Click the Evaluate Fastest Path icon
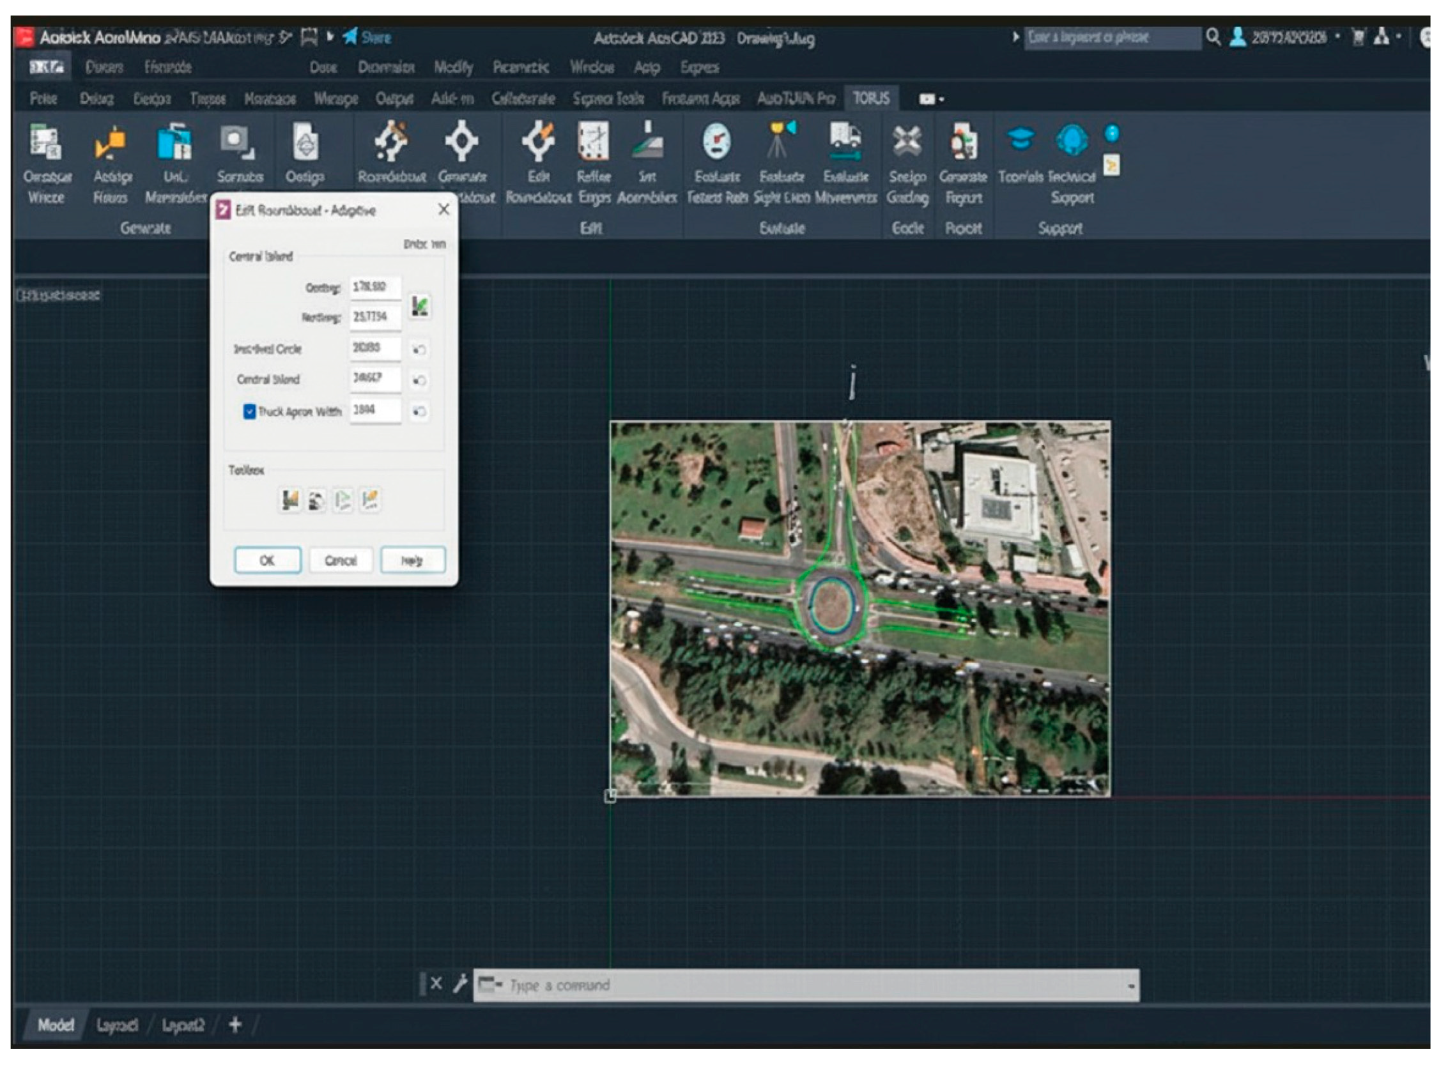 click(x=716, y=142)
